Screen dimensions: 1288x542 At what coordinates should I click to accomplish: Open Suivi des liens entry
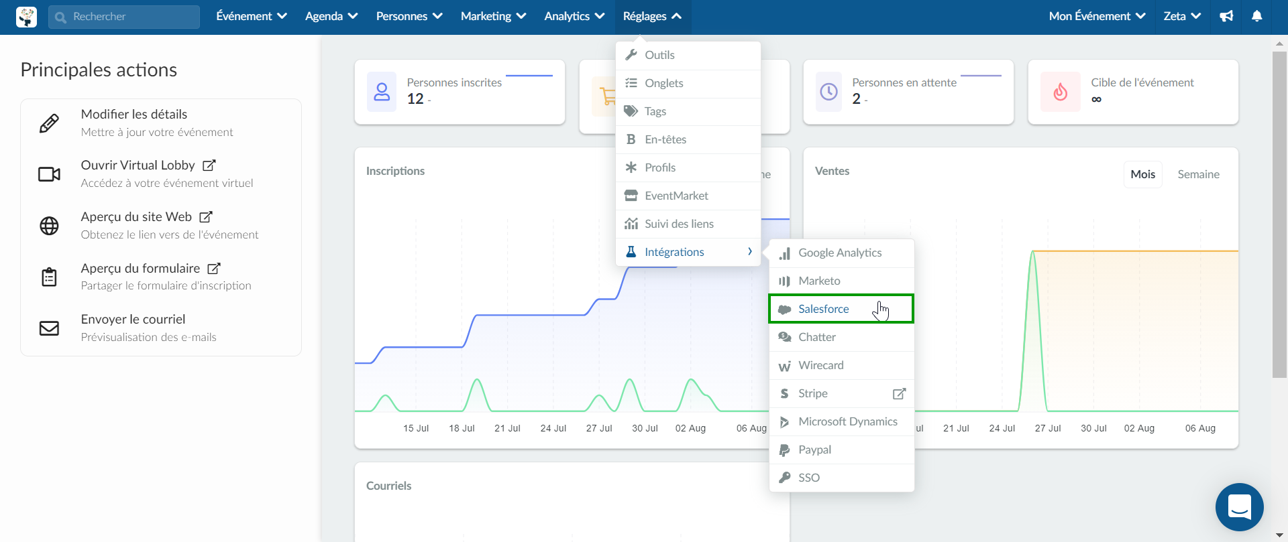click(x=688, y=224)
